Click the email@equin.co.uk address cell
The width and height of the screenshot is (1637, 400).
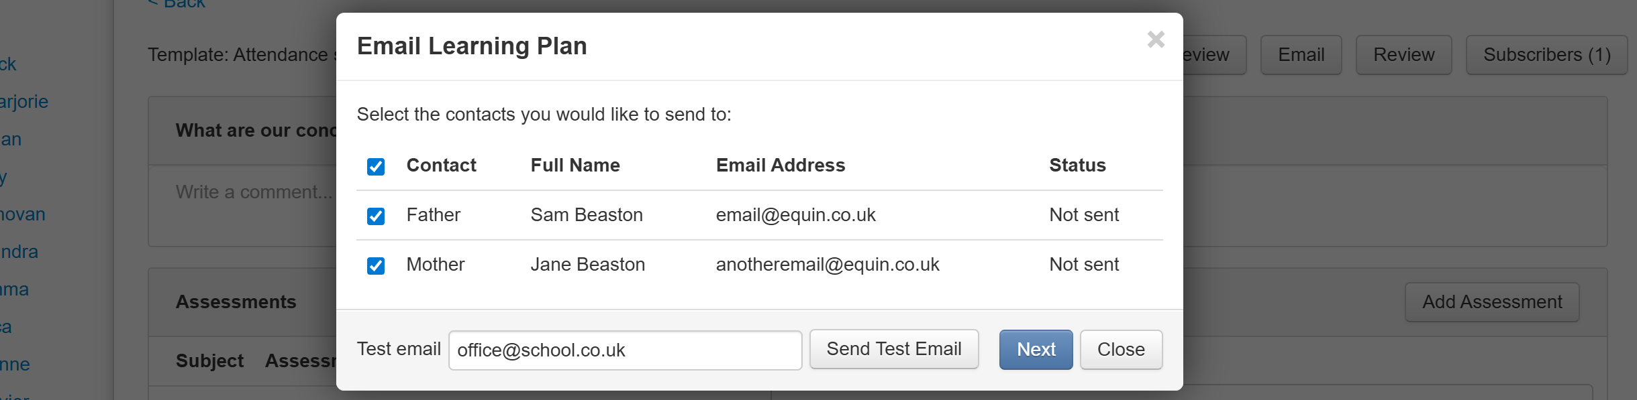click(x=795, y=215)
